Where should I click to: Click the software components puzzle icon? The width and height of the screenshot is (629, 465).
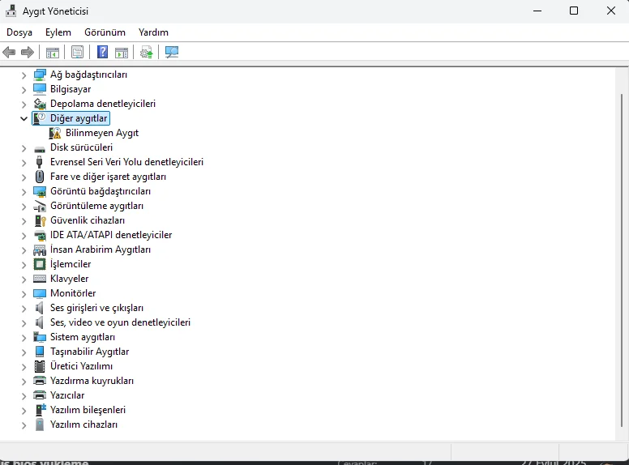click(41, 410)
